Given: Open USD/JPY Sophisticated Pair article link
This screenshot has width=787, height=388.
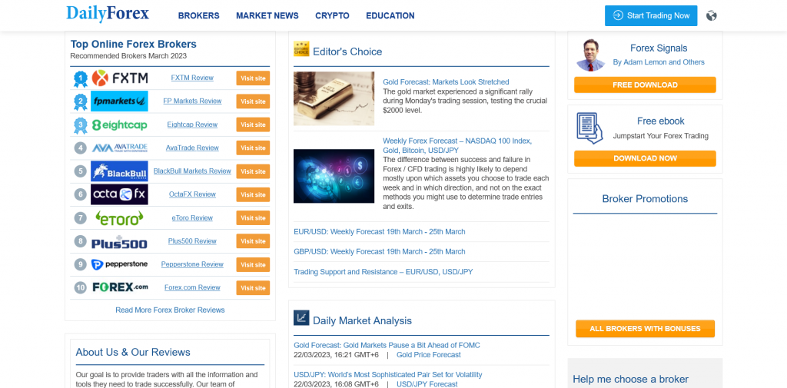Looking at the screenshot, I should 388,374.
